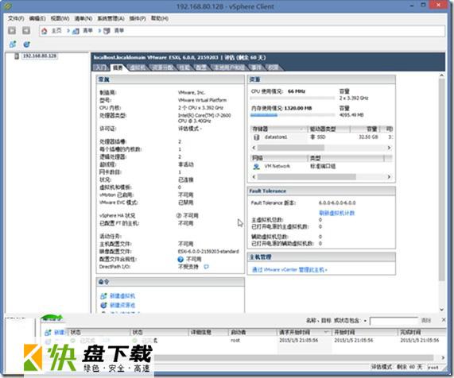Sort tasks by 请求开始时间 column header
Image resolution: width=454 pixels, height=378 pixels.
coord(304,332)
